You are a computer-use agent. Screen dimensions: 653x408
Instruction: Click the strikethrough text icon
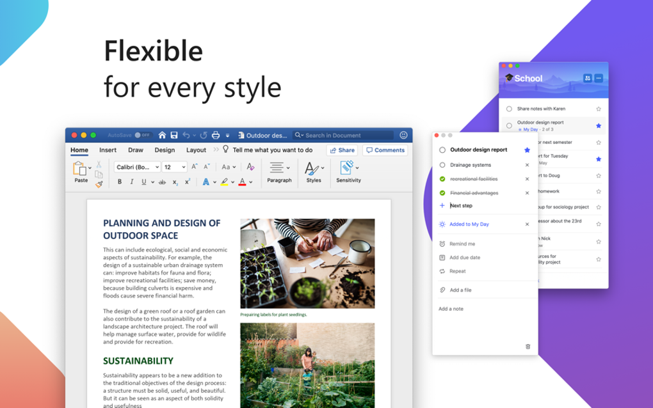(162, 182)
